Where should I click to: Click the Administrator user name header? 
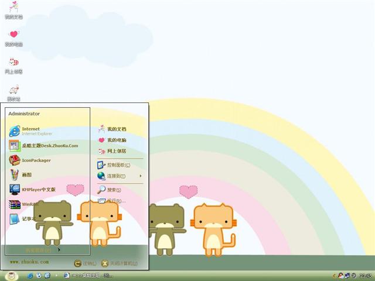point(24,114)
